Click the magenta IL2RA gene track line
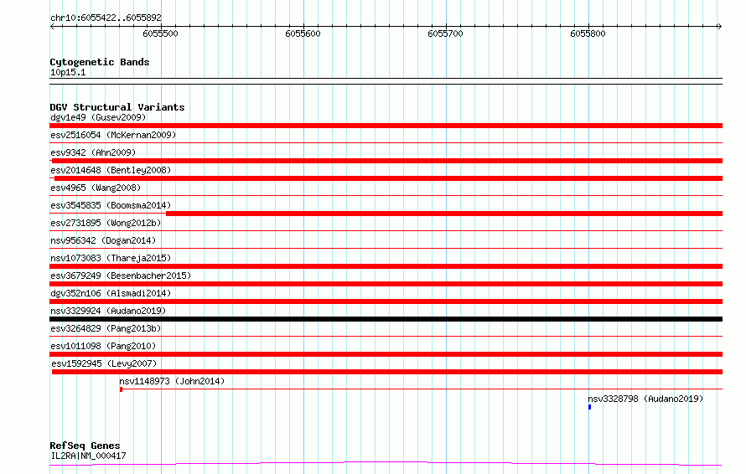Viewport: 746px width, 474px height. coord(386,462)
